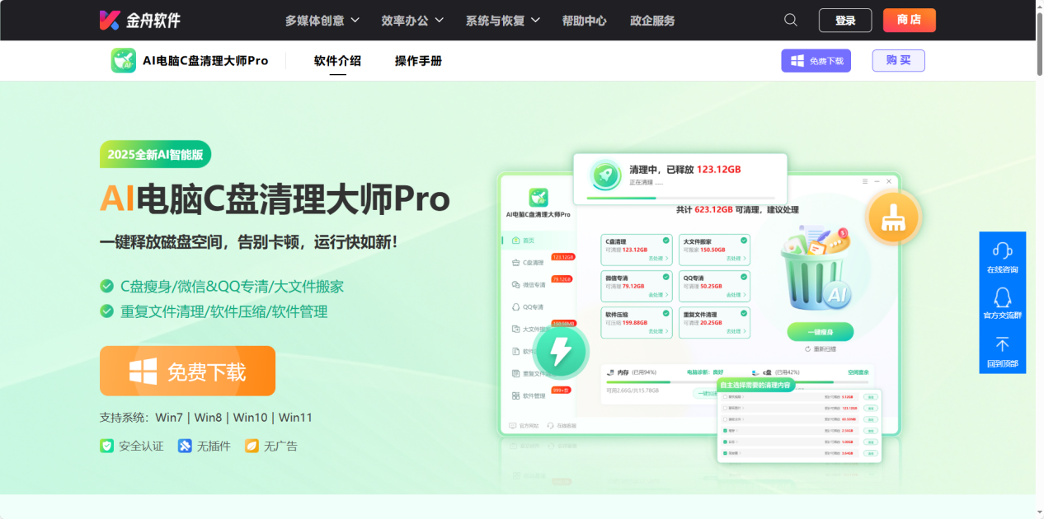
Task: Open the search magnifier in the top bar
Action: pos(789,19)
